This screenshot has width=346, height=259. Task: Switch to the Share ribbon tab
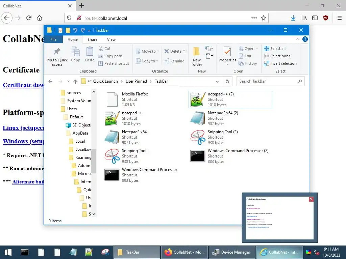coord(92,39)
